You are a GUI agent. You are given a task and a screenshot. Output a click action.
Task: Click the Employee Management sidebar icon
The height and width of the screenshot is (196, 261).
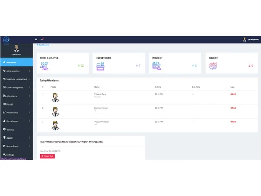coord(4,79)
